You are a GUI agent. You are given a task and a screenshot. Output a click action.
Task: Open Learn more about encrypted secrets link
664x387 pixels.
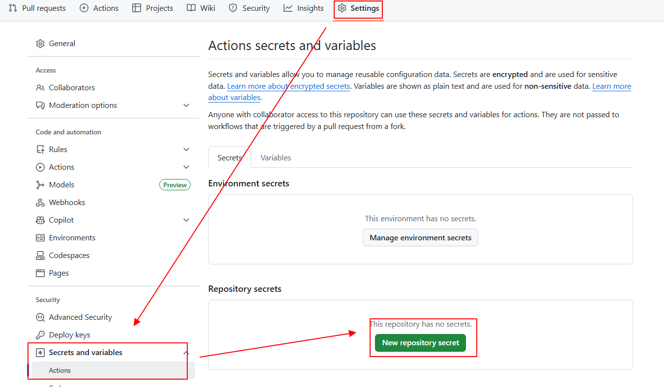coord(289,86)
